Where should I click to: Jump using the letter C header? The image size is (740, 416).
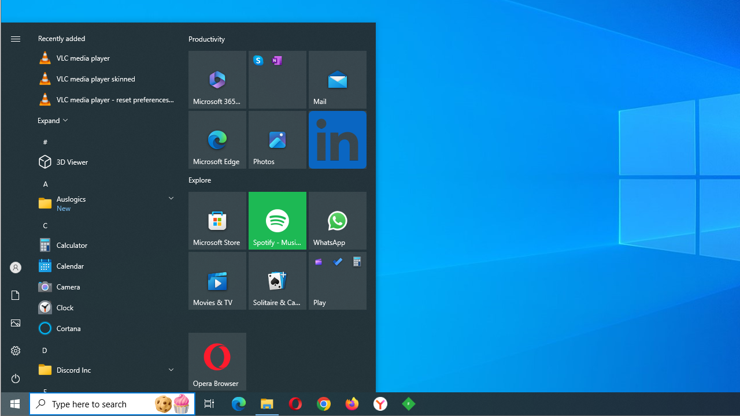click(x=45, y=225)
